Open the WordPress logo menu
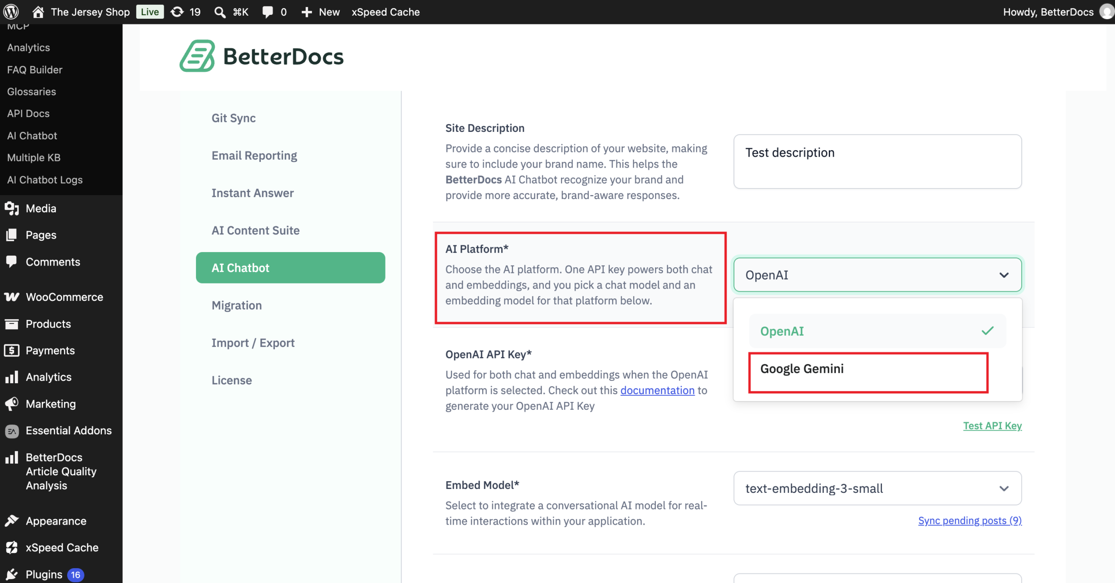Screen dimensions: 1115x583 click(x=11, y=12)
